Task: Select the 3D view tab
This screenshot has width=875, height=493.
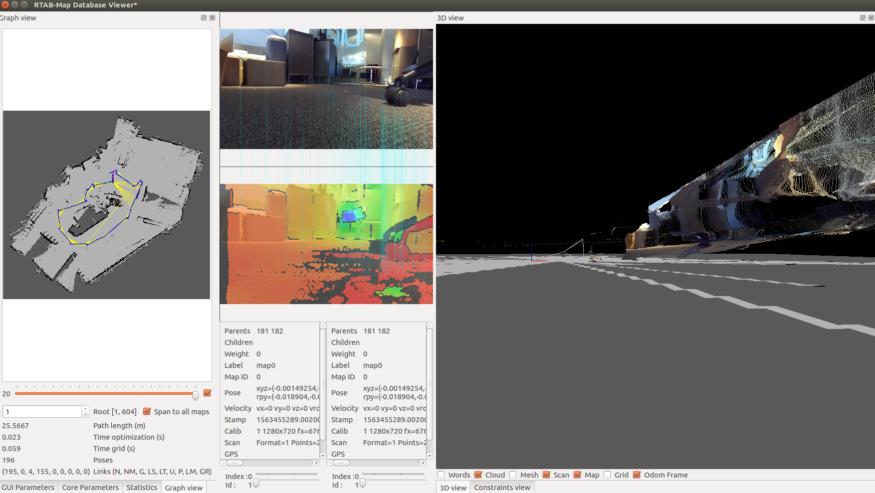Action: (453, 488)
